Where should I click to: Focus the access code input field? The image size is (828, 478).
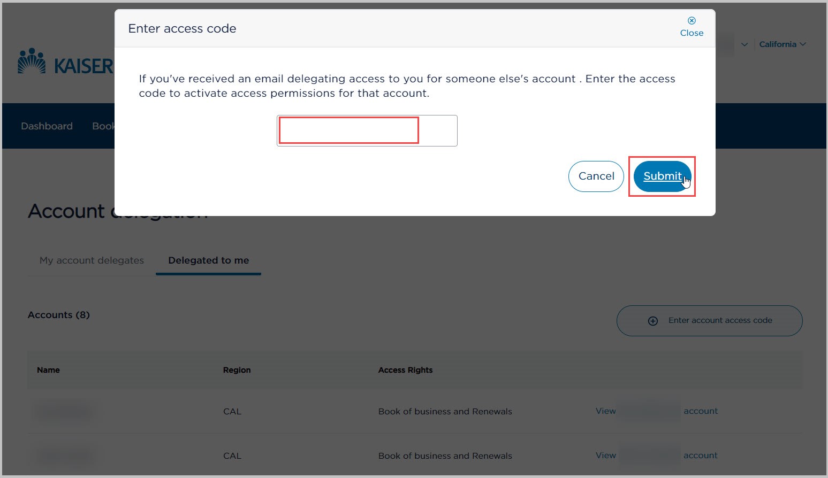click(x=367, y=130)
